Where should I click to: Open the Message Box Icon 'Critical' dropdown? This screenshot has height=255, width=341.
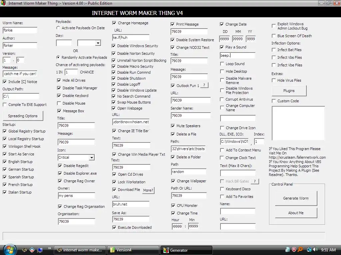pos(92,157)
